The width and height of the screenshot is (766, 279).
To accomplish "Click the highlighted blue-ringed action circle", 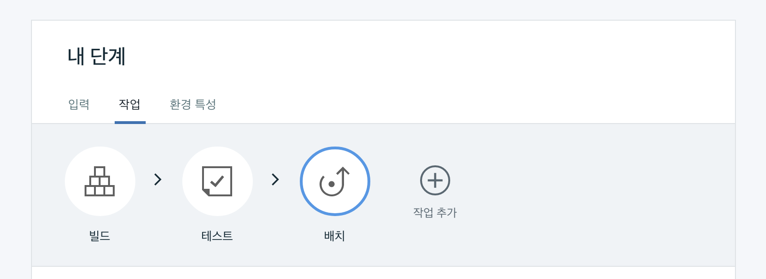I will (335, 181).
